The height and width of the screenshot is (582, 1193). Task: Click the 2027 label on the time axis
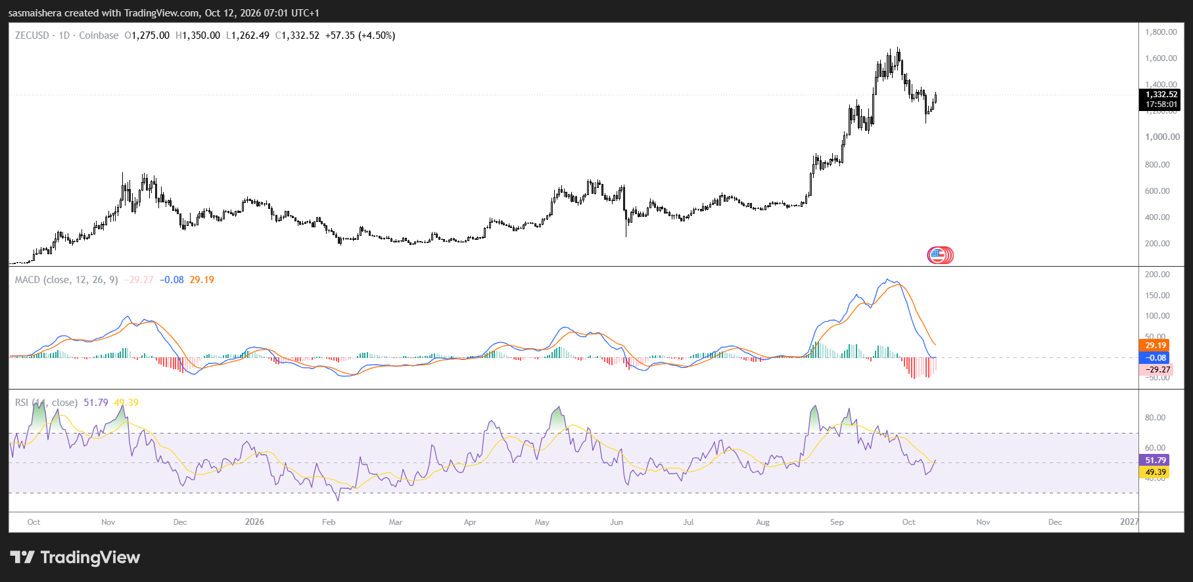tap(1129, 522)
